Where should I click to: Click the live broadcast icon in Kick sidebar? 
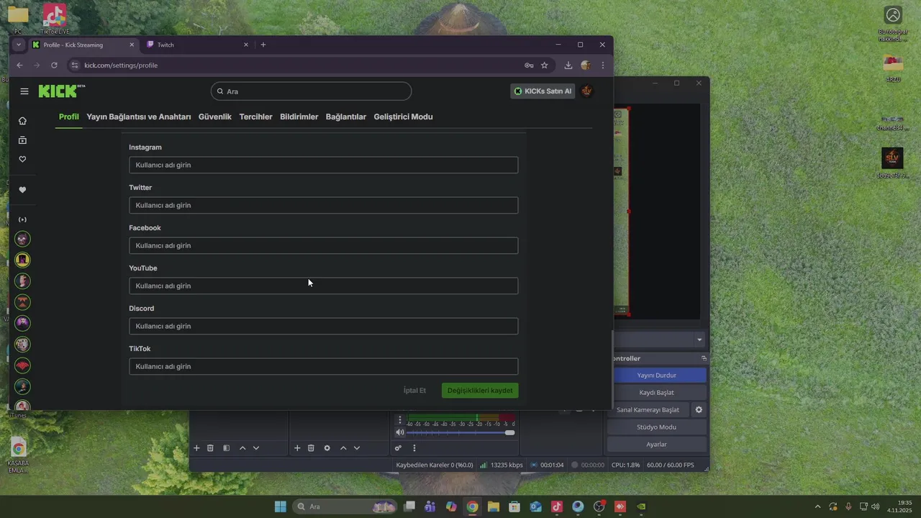(x=22, y=219)
